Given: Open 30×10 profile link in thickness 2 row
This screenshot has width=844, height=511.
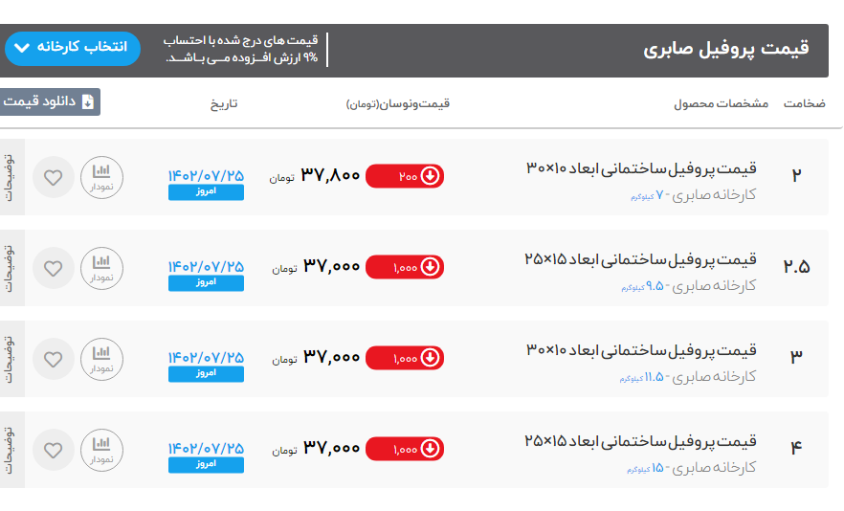Looking at the screenshot, I should (641, 168).
